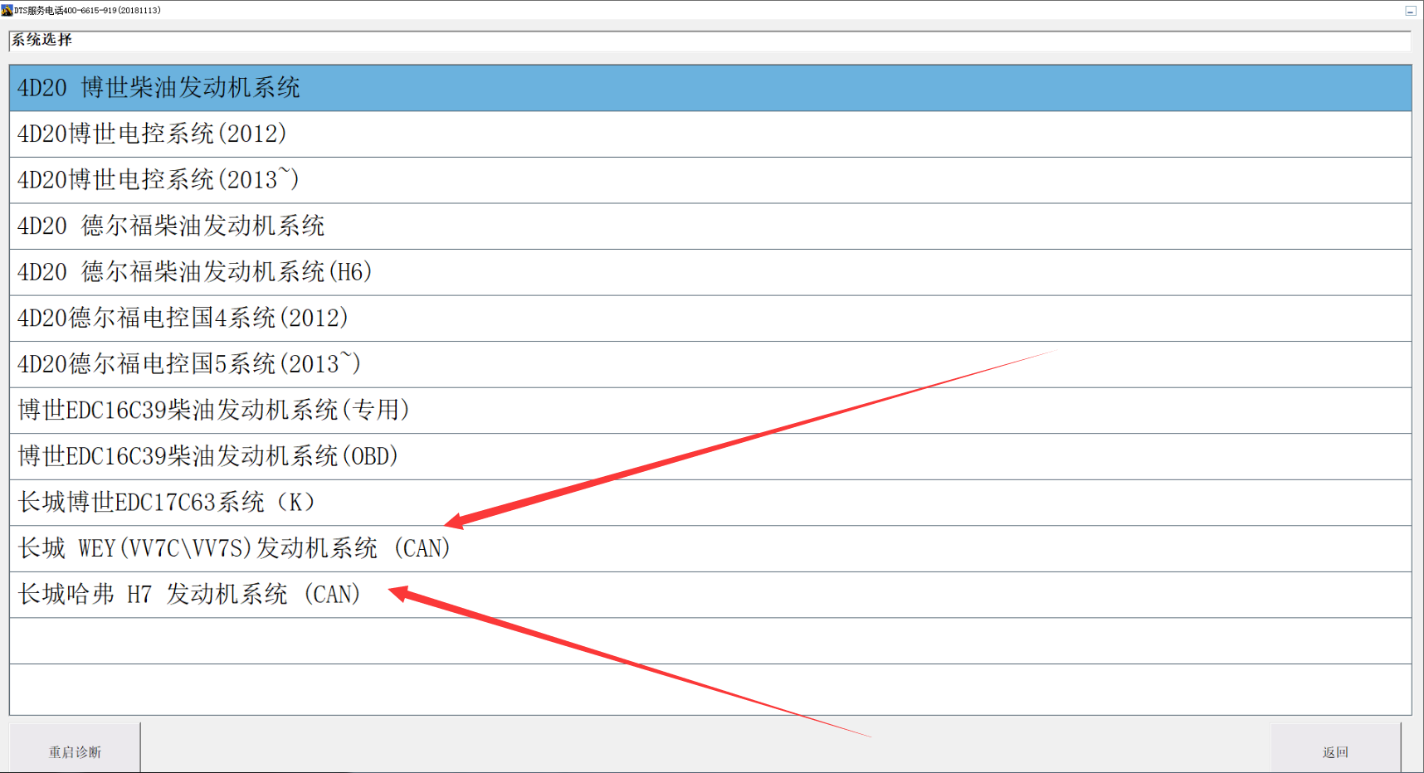Choose 4D20博世电控系统(2013~) entry

710,180
